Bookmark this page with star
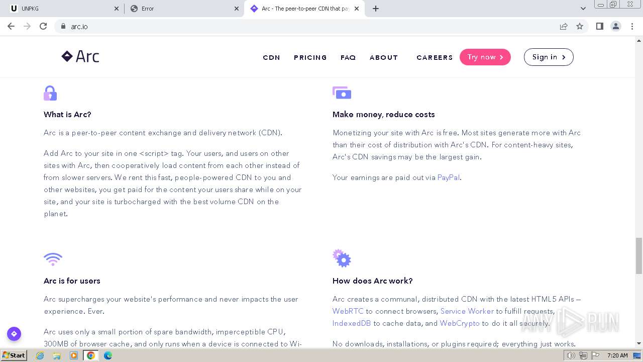The height and width of the screenshot is (362, 643). [580, 26]
